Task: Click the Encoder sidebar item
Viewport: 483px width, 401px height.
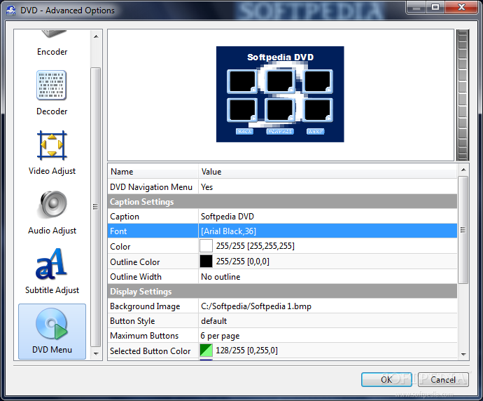Action: (52, 51)
